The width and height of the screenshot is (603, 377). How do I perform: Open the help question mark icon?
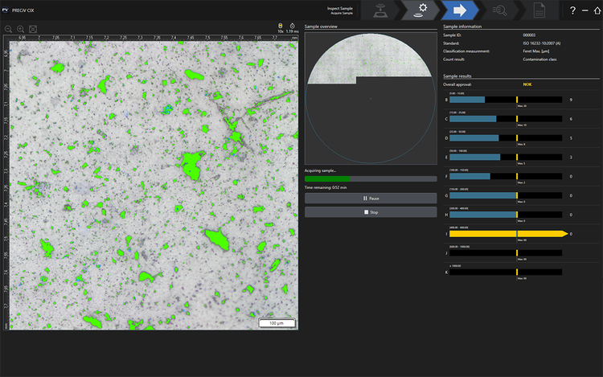(x=572, y=10)
